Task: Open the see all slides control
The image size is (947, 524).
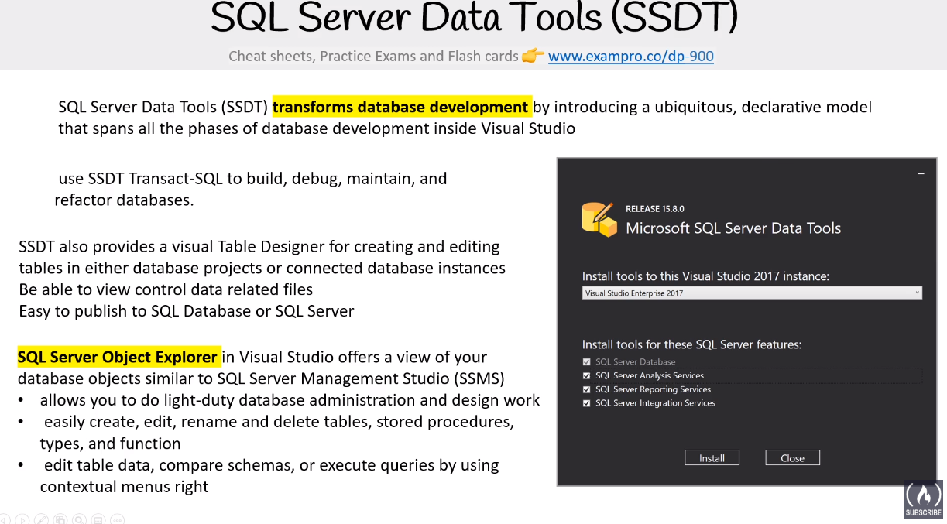Action: point(60,519)
